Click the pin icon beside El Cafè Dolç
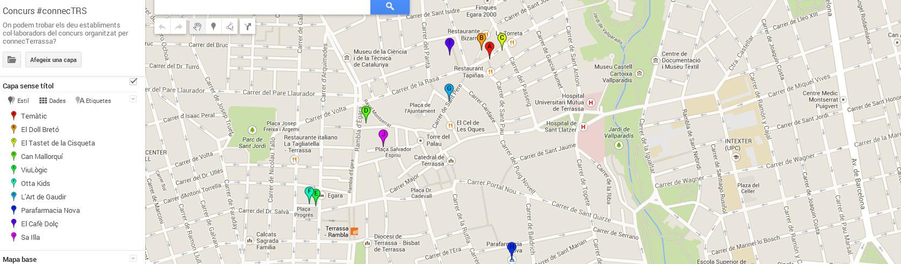The image size is (901, 264). 14,224
